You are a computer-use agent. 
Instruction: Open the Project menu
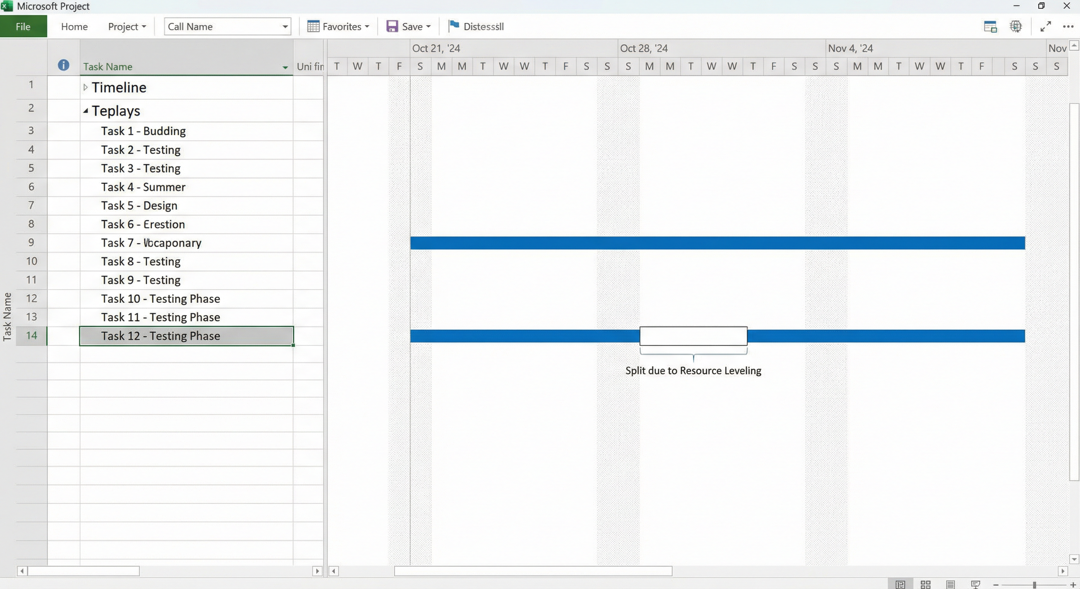tap(127, 26)
